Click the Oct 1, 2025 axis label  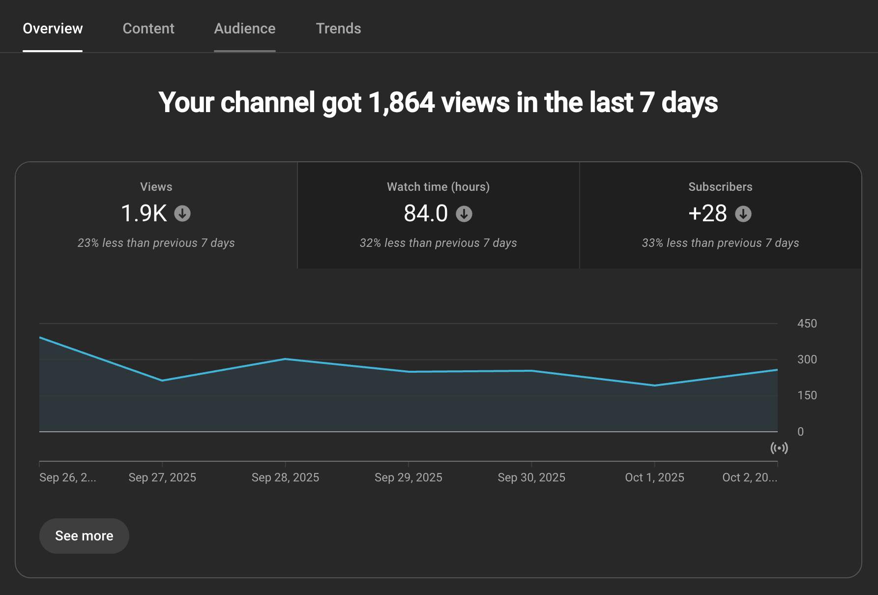click(x=654, y=477)
